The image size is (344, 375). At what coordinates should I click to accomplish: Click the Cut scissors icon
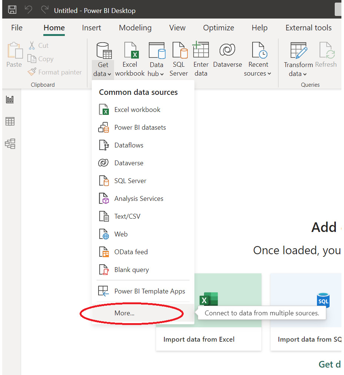pyautogui.click(x=32, y=45)
